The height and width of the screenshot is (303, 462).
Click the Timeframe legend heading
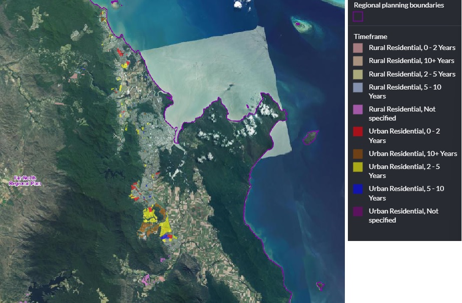[x=370, y=36]
